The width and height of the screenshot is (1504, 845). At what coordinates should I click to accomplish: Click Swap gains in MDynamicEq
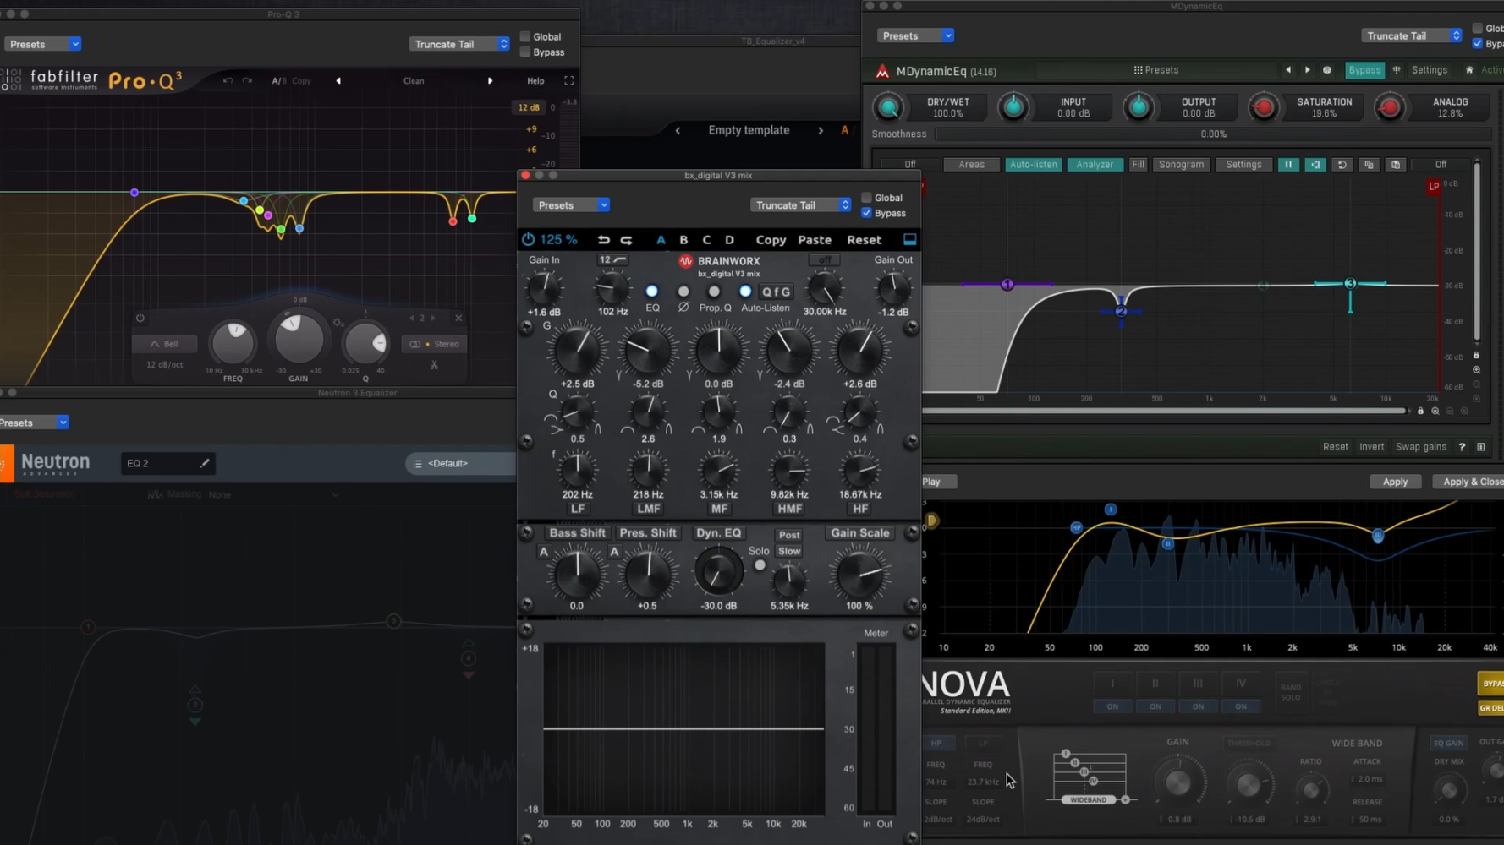pos(1421,447)
